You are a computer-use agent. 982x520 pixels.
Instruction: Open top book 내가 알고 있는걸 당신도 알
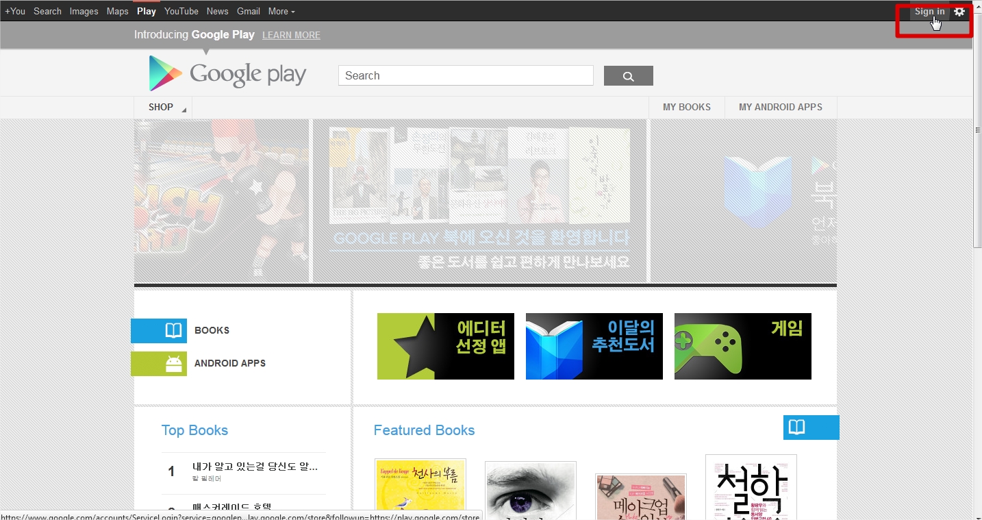(255, 467)
